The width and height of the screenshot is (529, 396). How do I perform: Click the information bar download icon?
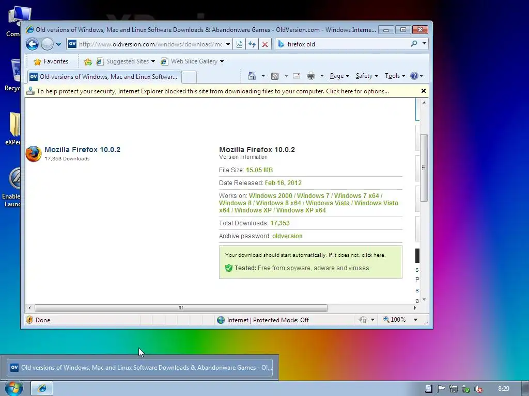[30, 91]
